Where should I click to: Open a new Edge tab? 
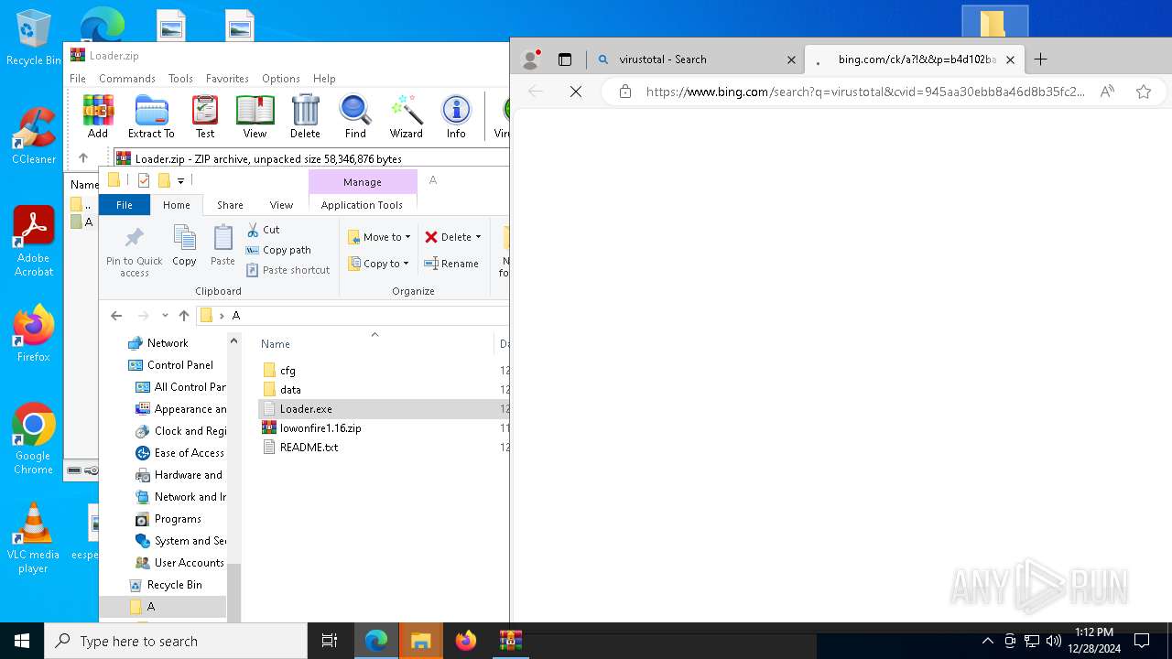coord(1040,59)
